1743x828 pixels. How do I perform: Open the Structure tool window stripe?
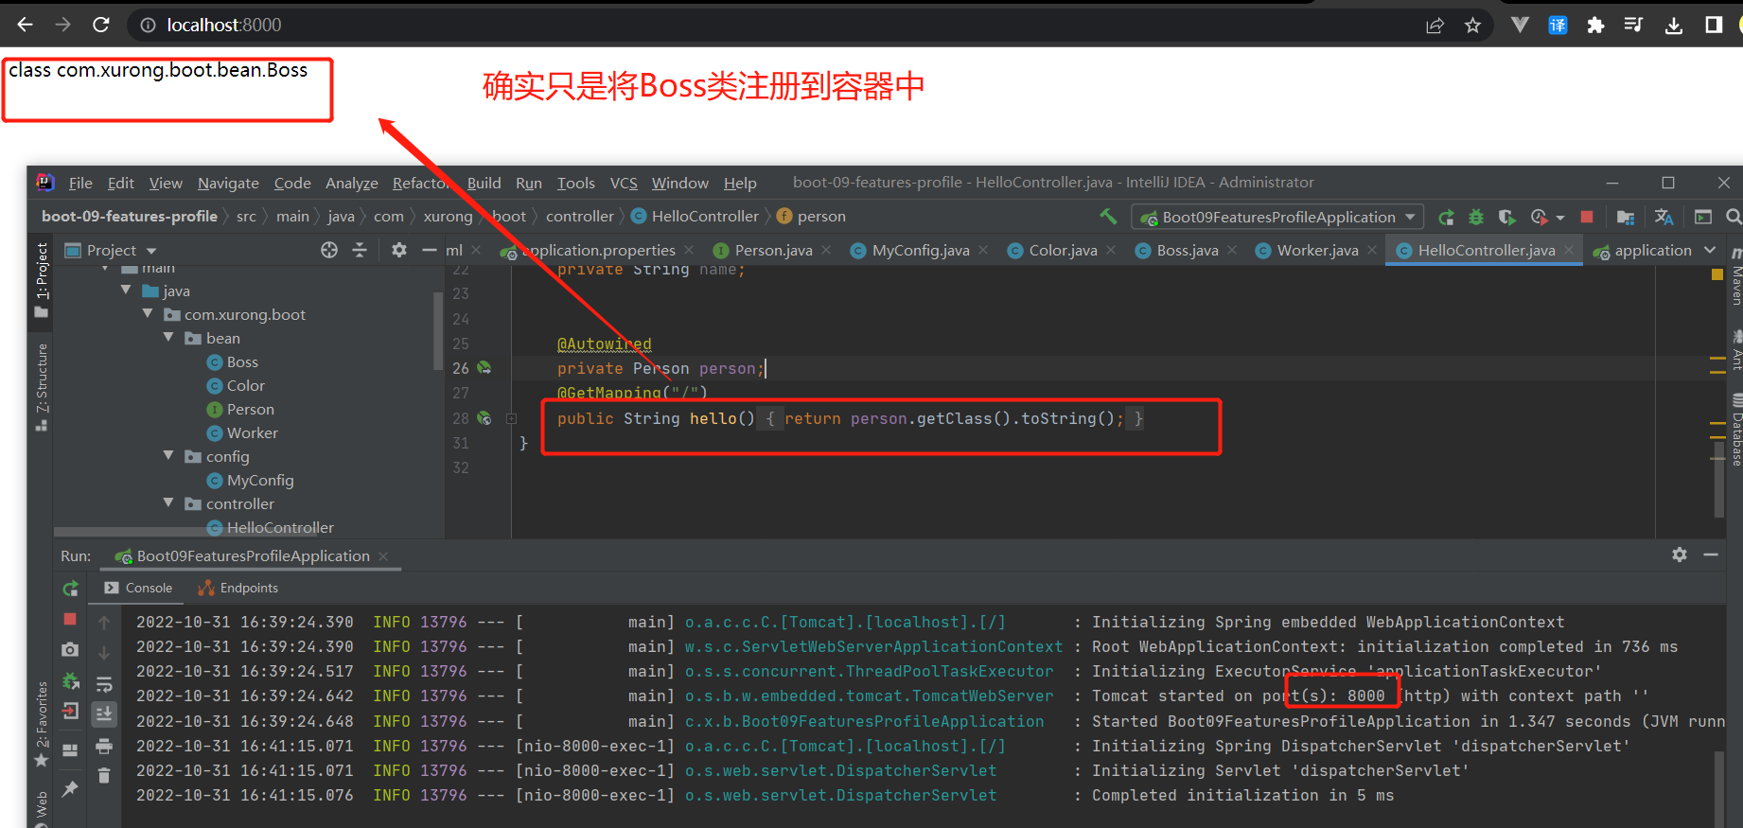[x=42, y=386]
